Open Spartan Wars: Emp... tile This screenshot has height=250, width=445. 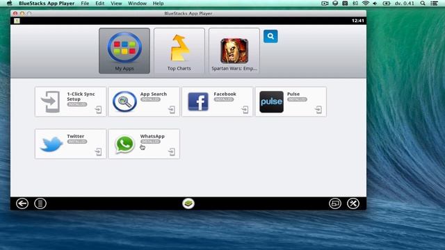[234, 51]
